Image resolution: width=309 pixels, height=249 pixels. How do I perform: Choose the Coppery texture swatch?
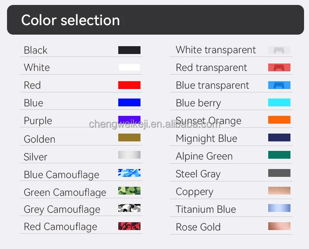coord(279,190)
